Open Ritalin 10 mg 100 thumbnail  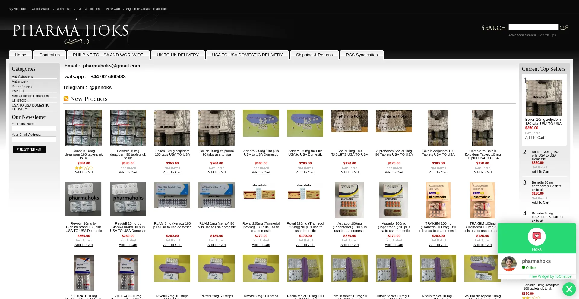tap(305, 268)
